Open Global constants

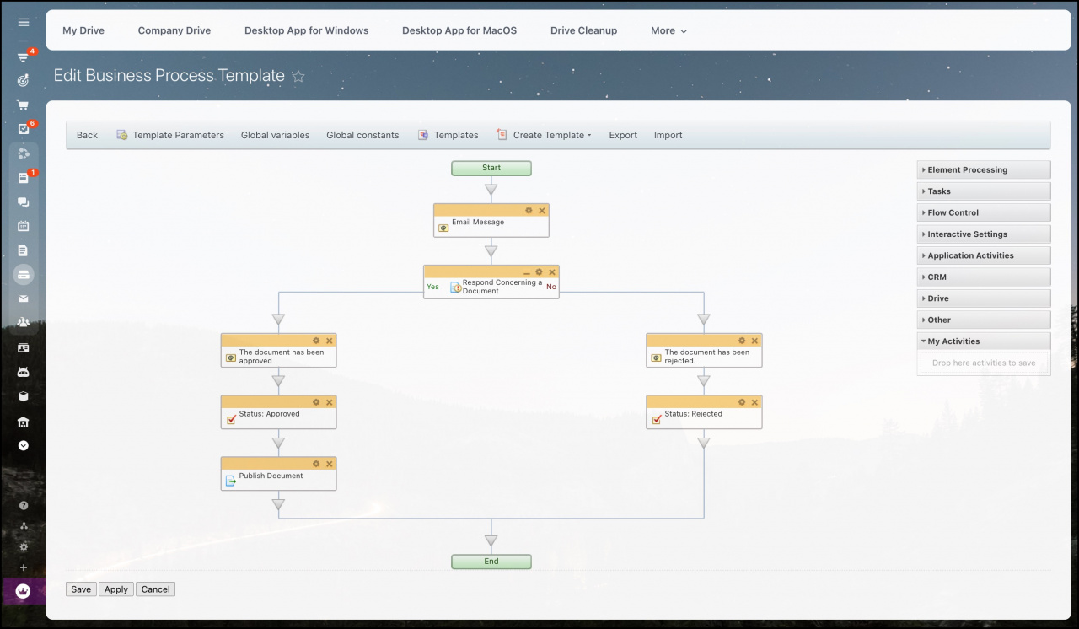pos(362,135)
